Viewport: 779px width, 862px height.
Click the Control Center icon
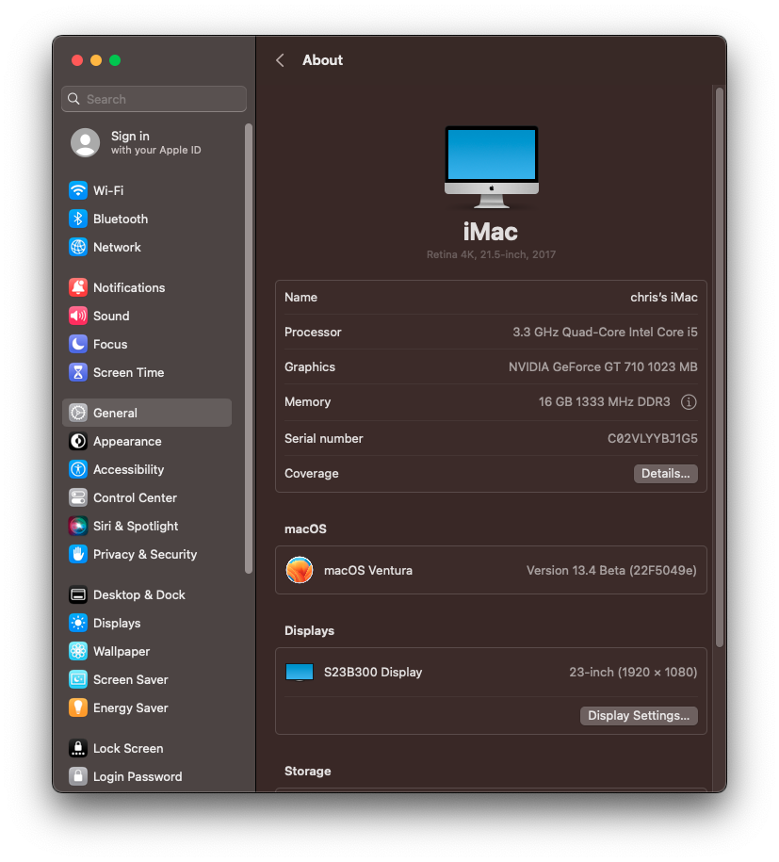point(78,497)
